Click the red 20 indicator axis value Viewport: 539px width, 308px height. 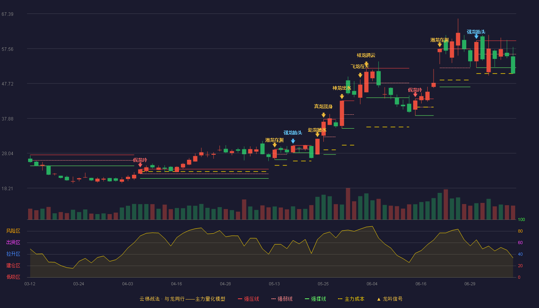520,266
